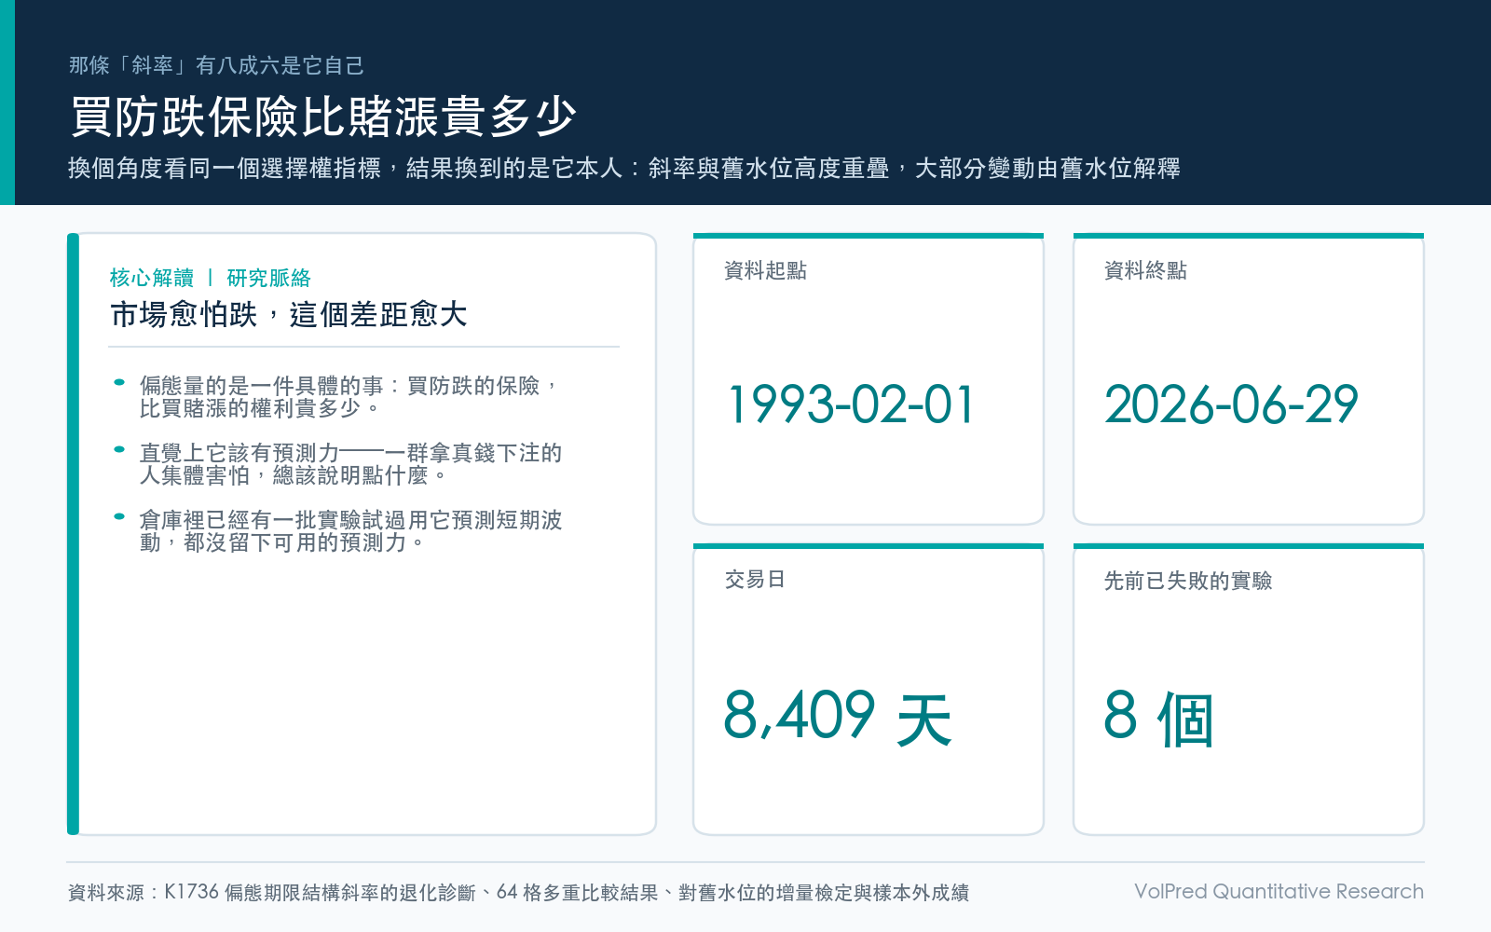
Task: Click the card label 資料起點
Action: pyautogui.click(x=766, y=270)
